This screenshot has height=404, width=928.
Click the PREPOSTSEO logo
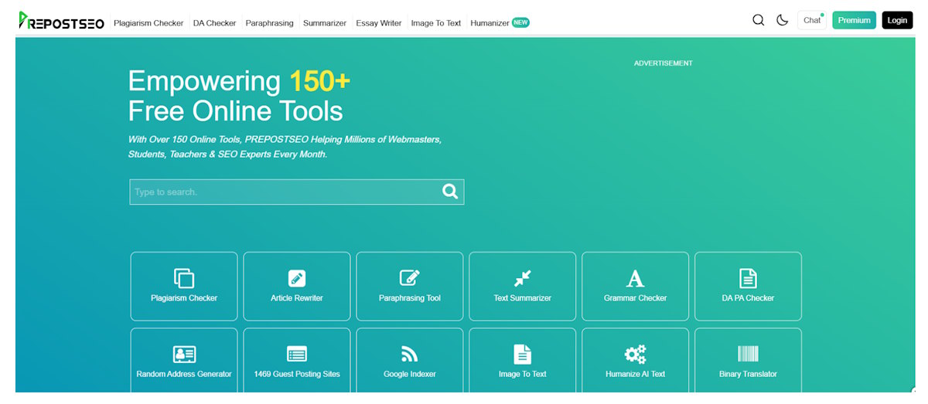[62, 21]
